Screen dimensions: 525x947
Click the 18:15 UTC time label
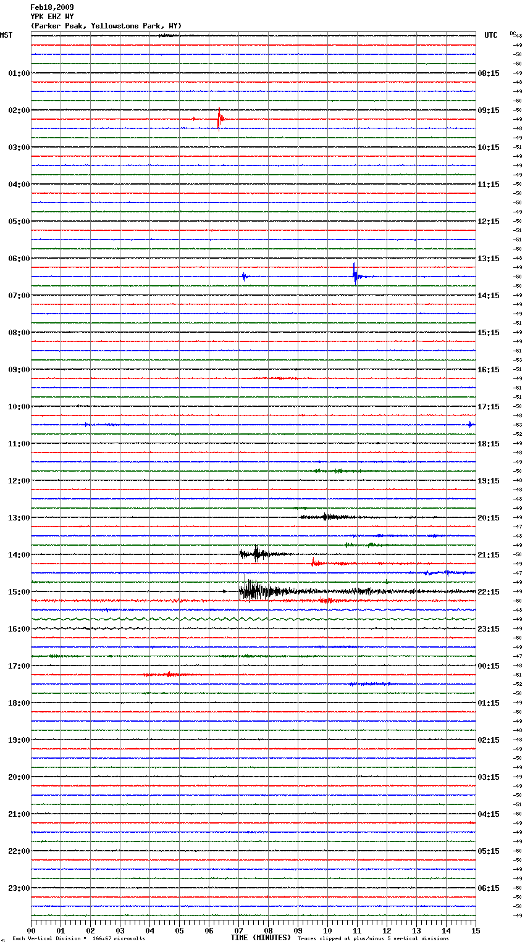(489, 444)
